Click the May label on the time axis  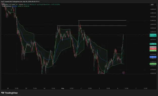coord(63,88)
